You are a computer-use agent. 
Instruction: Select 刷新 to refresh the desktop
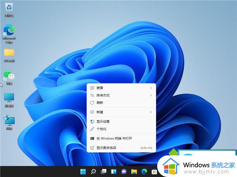pos(121,103)
